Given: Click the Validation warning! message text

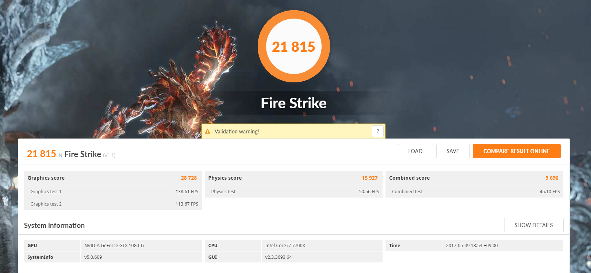Looking at the screenshot, I should pyautogui.click(x=237, y=132).
